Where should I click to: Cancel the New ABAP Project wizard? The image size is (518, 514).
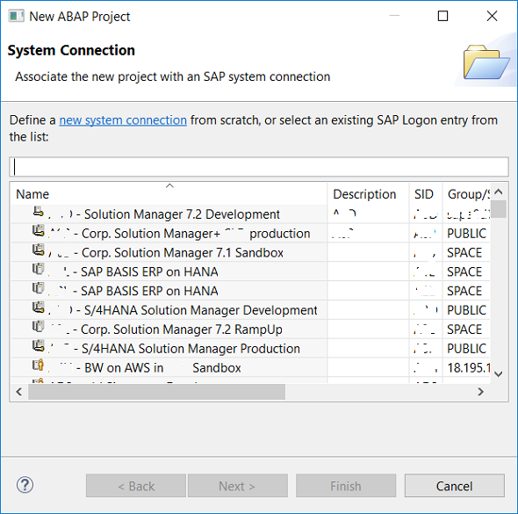454,486
